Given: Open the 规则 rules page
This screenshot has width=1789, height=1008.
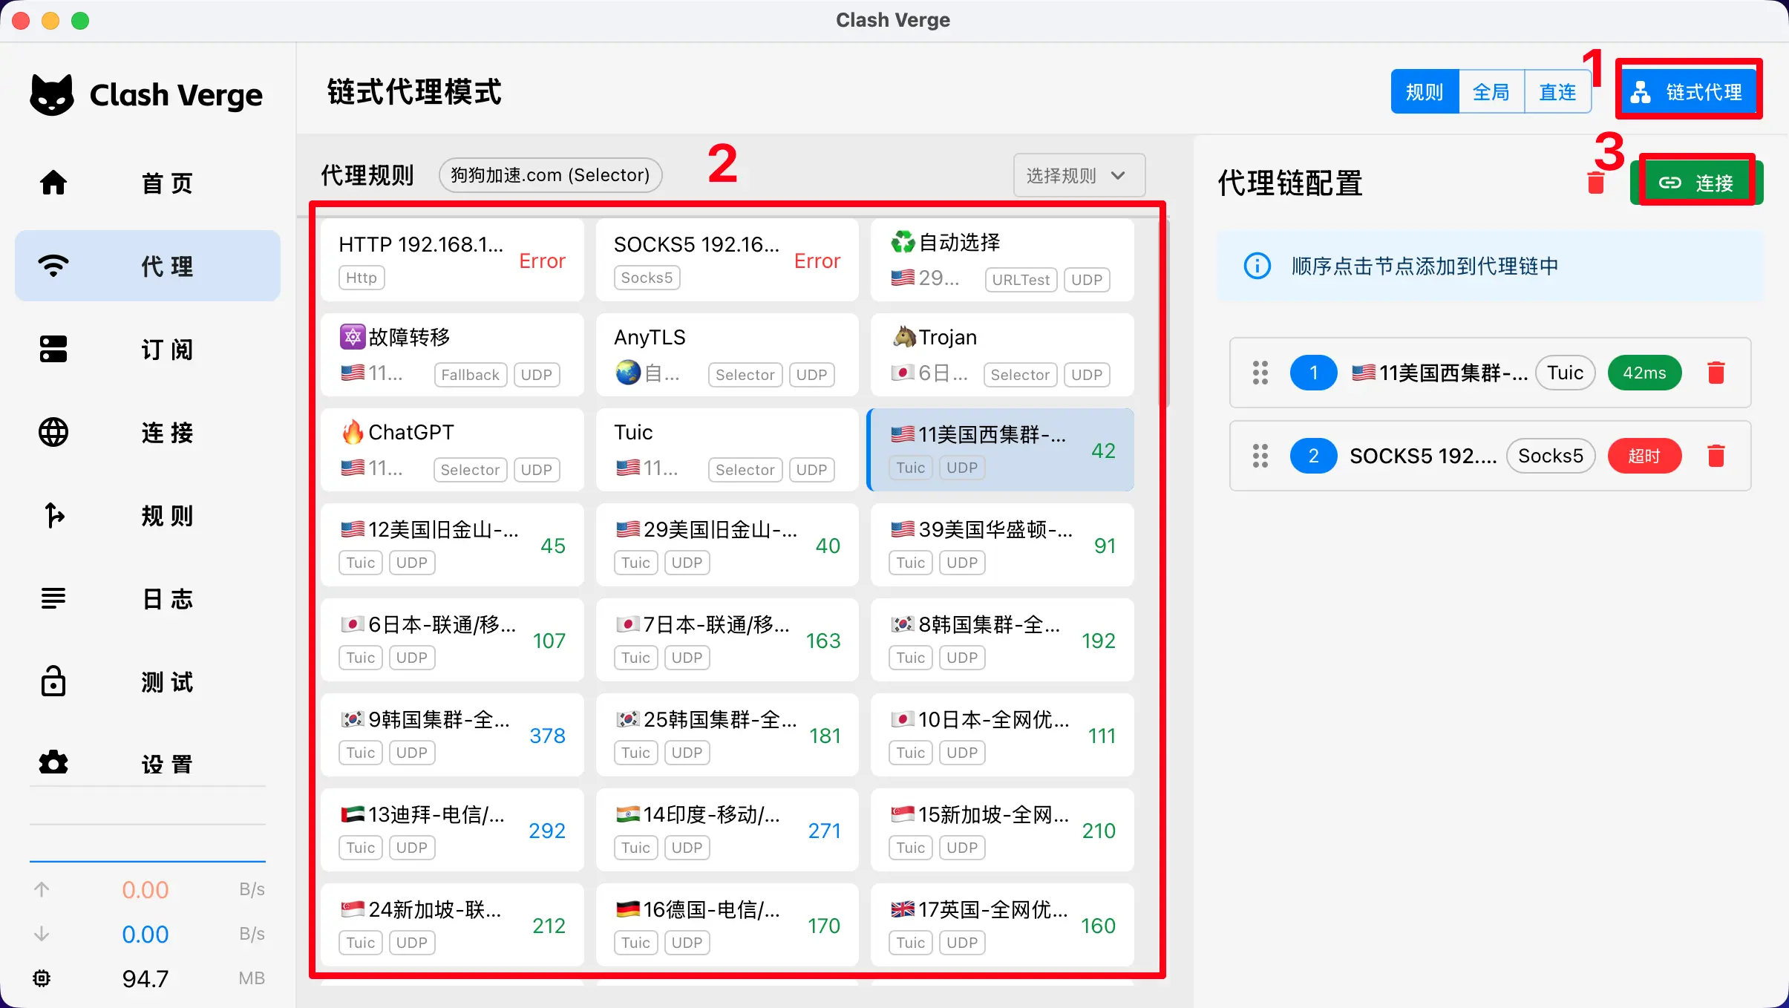Looking at the screenshot, I should 147,516.
